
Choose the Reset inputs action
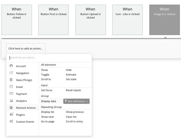coord(73,90)
